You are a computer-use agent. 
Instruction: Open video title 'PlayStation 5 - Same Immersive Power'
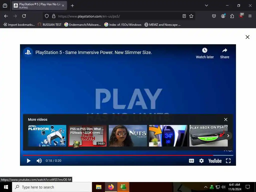tap(94, 52)
